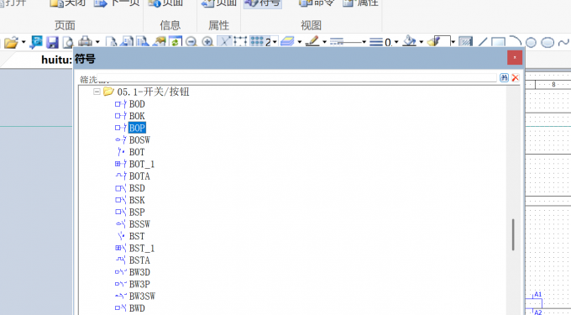Select the ellipse drawing tool
The height and width of the screenshot is (315, 571).
pos(547,42)
